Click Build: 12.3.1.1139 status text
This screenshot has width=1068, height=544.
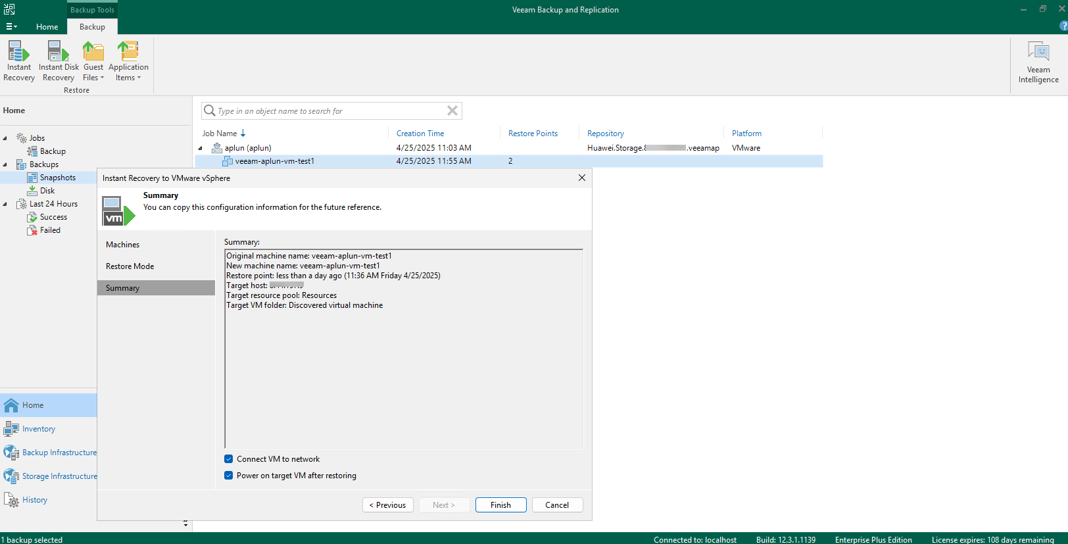pyautogui.click(x=786, y=539)
